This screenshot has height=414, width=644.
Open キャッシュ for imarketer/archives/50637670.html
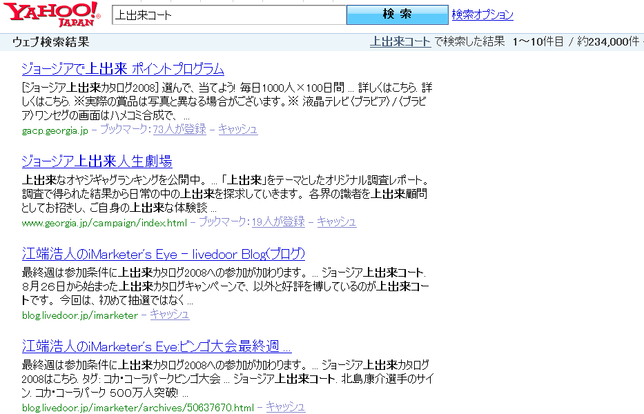[286, 407]
